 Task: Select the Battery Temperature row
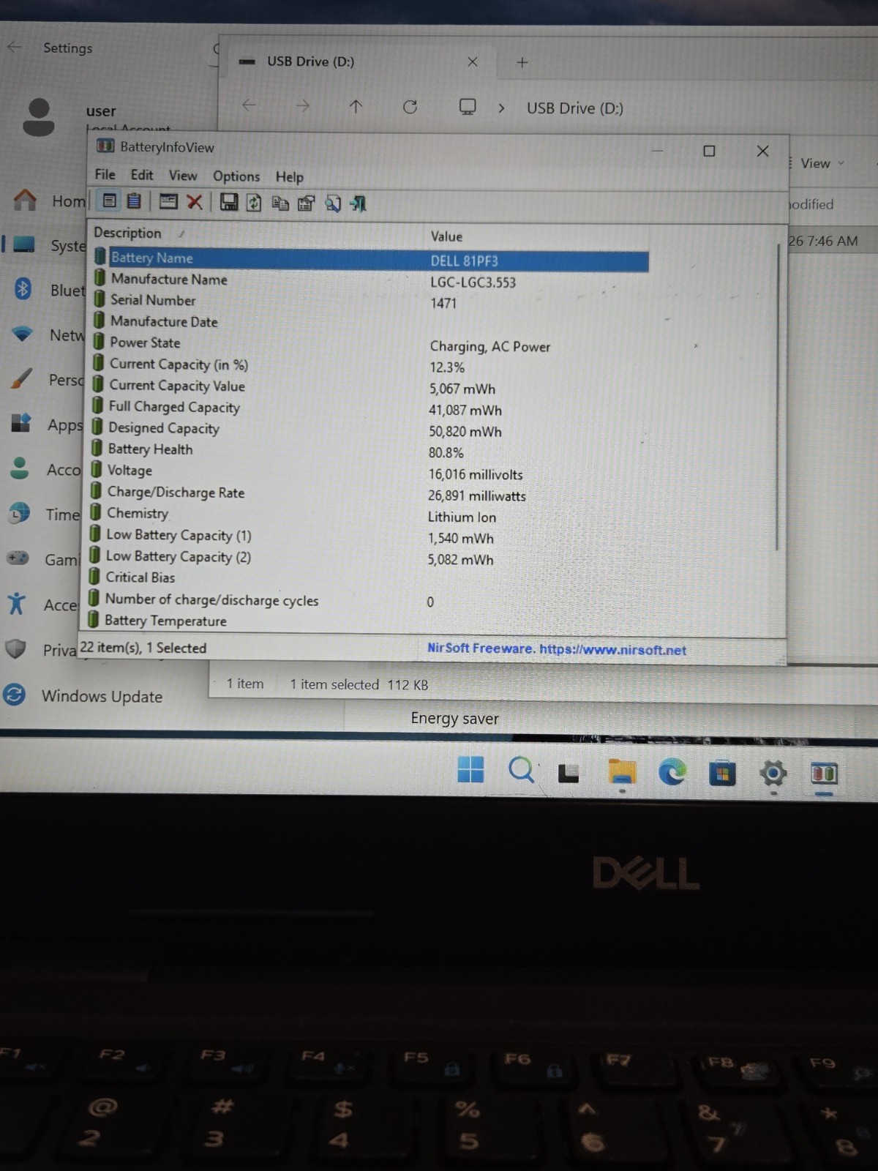[370, 621]
